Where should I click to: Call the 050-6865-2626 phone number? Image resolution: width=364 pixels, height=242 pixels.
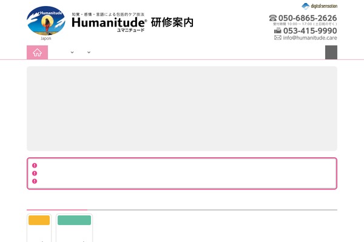pos(308,18)
